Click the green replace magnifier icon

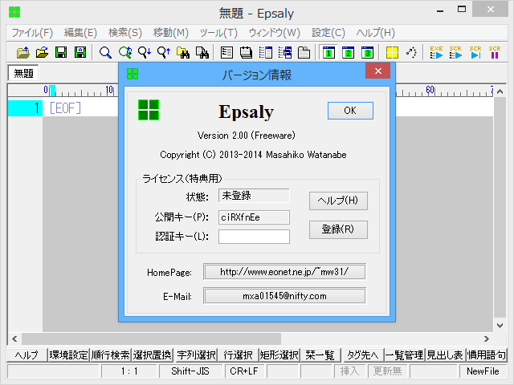pos(125,52)
